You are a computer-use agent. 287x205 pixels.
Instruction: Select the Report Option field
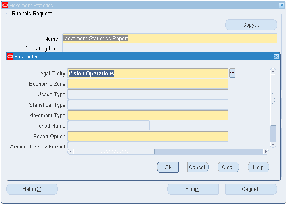[148, 136]
